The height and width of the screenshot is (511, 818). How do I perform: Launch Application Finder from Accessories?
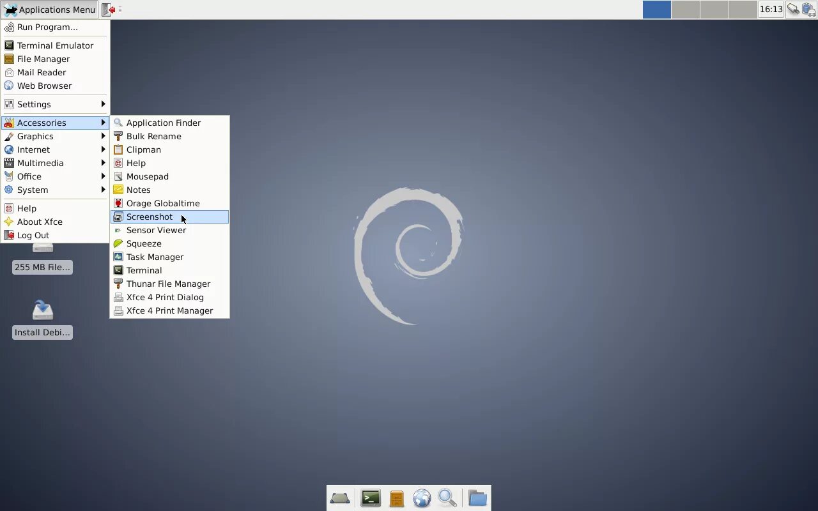pyautogui.click(x=169, y=123)
